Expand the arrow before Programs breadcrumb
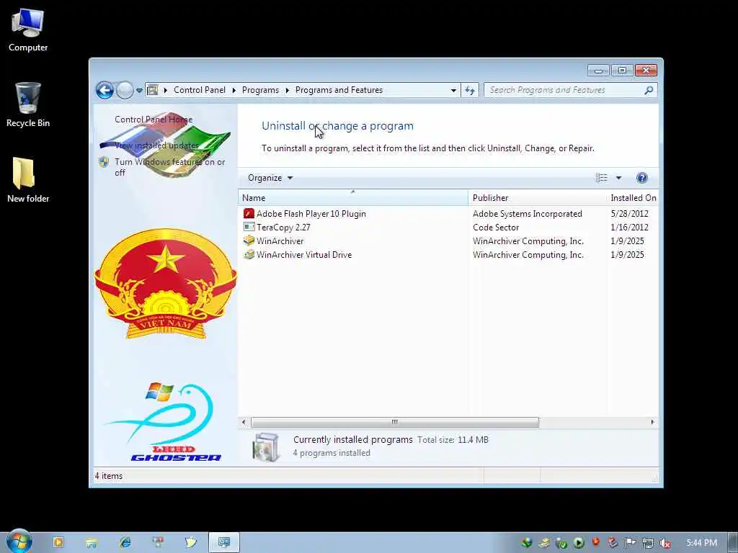 coord(234,90)
